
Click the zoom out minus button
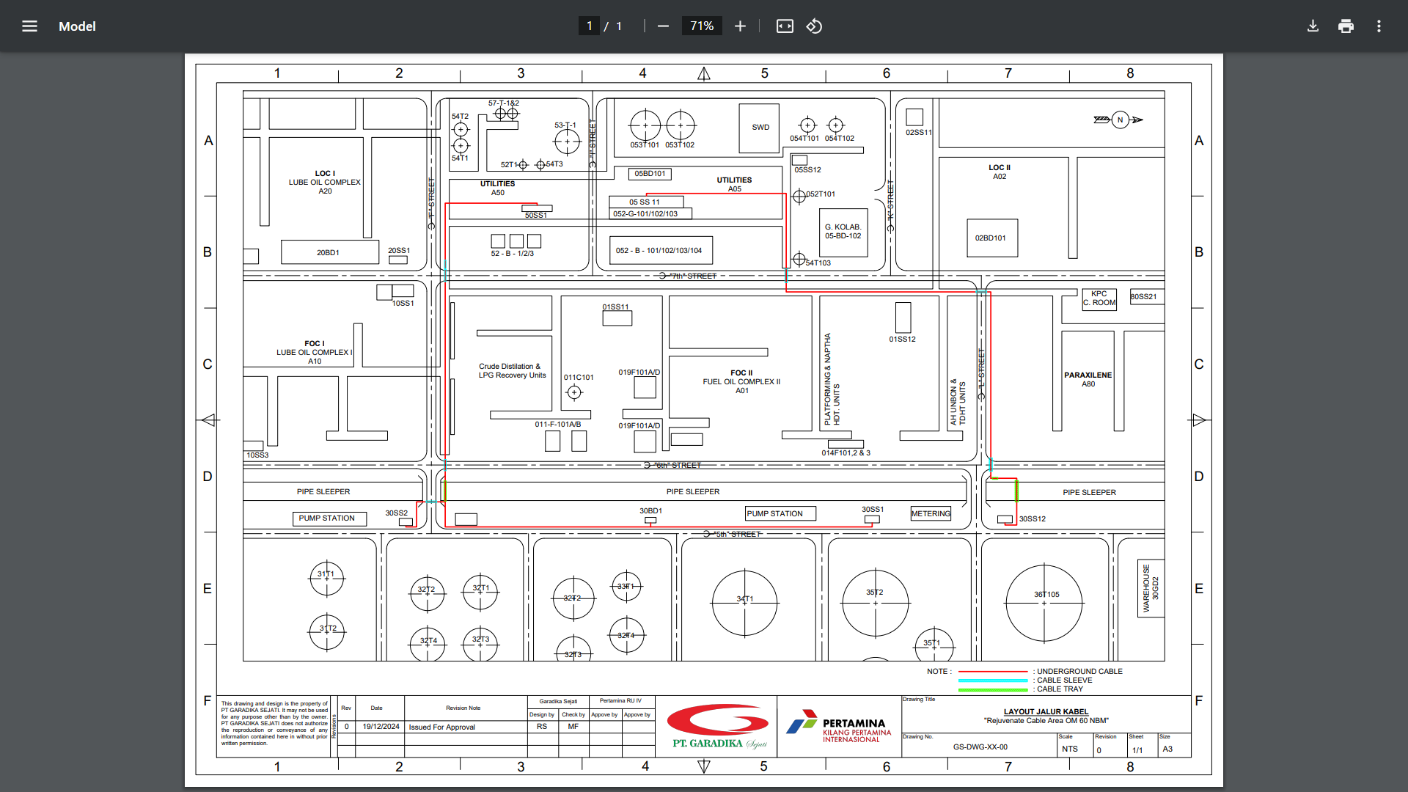tap(663, 26)
